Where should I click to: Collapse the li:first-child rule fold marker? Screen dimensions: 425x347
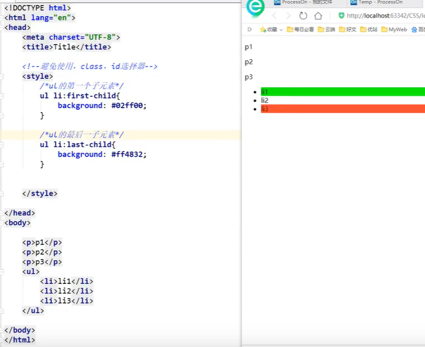pos(2,96)
